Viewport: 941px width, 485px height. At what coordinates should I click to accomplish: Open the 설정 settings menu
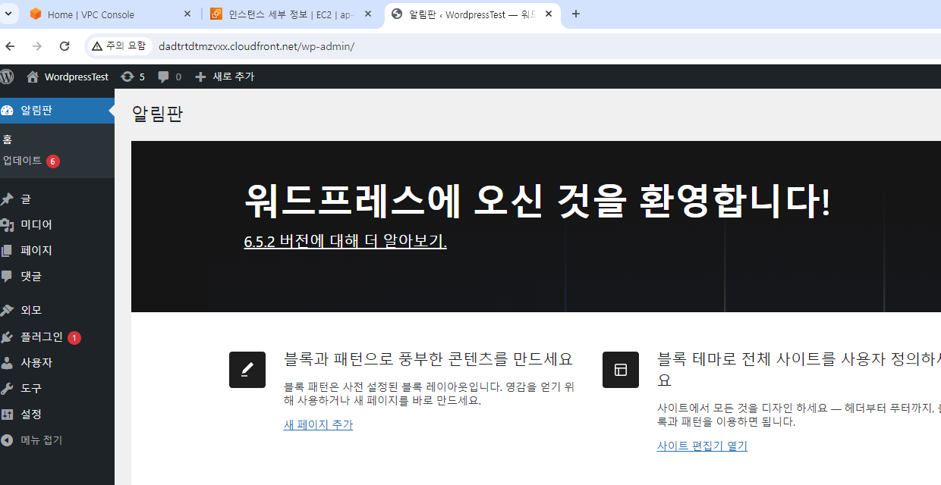(x=31, y=415)
